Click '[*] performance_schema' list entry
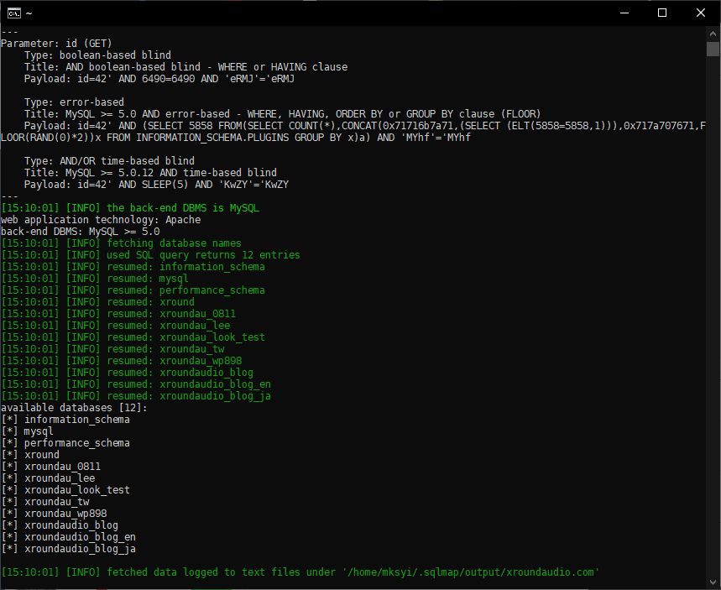Screen dimensions: 721x590 coord(65,443)
